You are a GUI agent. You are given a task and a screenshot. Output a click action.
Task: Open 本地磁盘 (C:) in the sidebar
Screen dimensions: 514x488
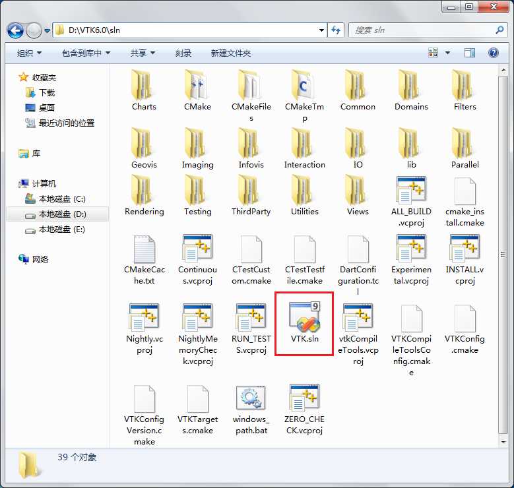point(55,199)
